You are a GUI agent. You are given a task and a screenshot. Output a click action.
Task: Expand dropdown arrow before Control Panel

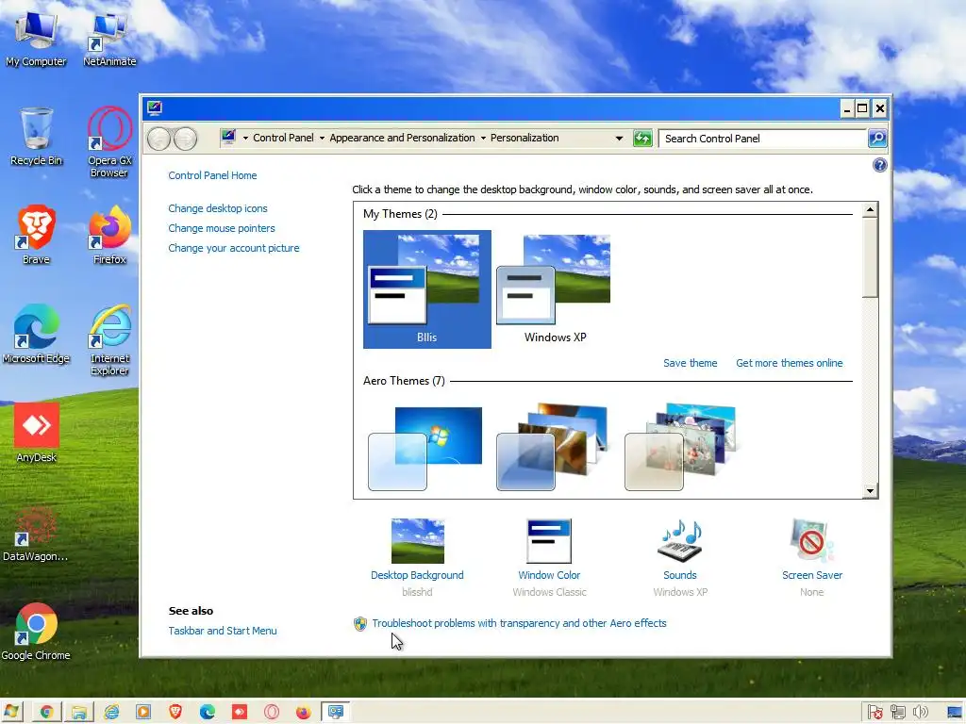[x=246, y=139]
